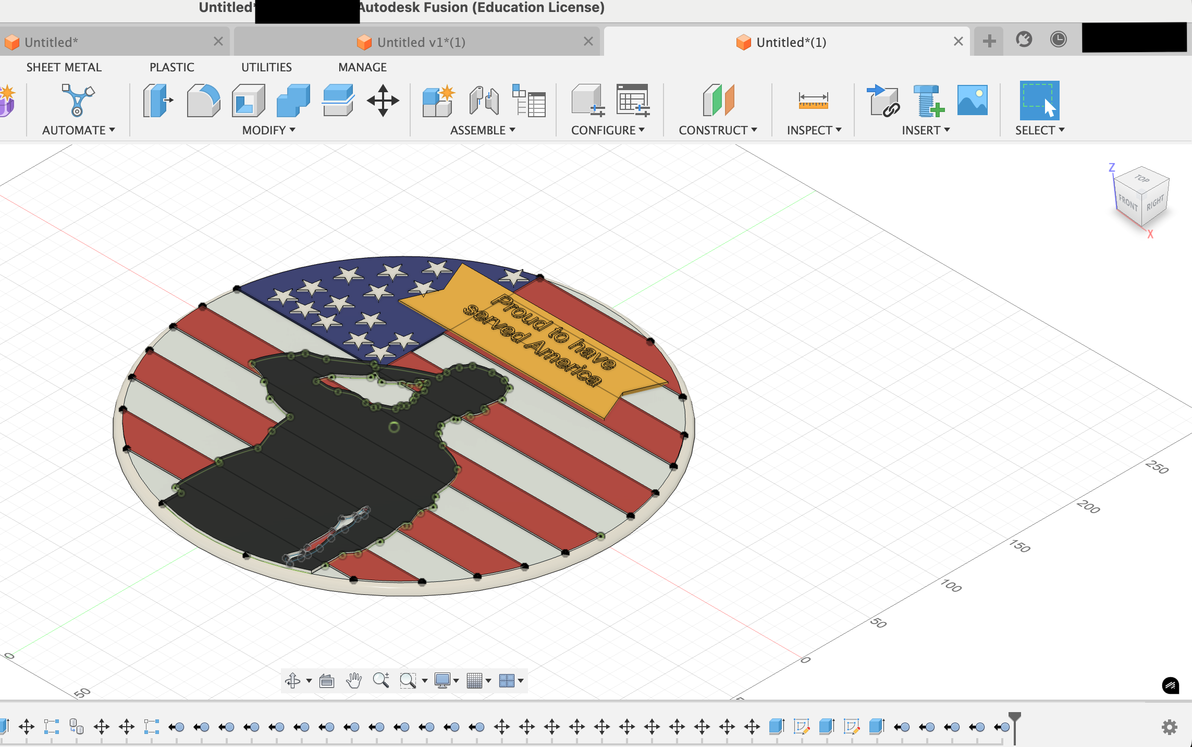The width and height of the screenshot is (1192, 747).
Task: Click the Insert Derive icon
Action: tap(883, 100)
